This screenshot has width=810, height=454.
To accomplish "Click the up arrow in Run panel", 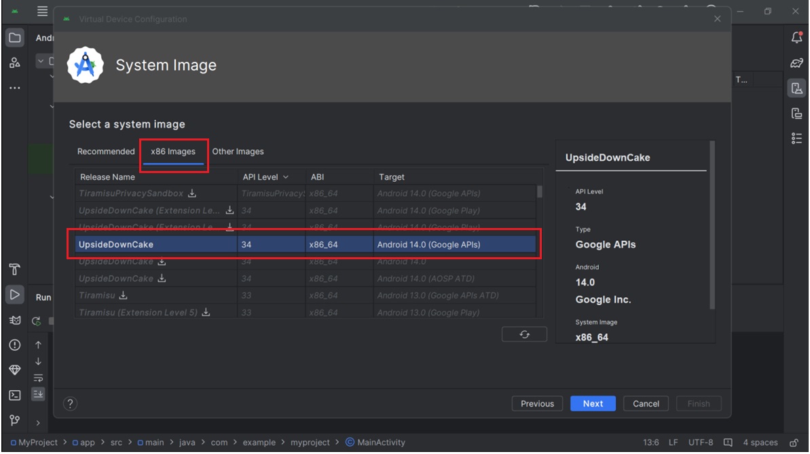I will (38, 345).
